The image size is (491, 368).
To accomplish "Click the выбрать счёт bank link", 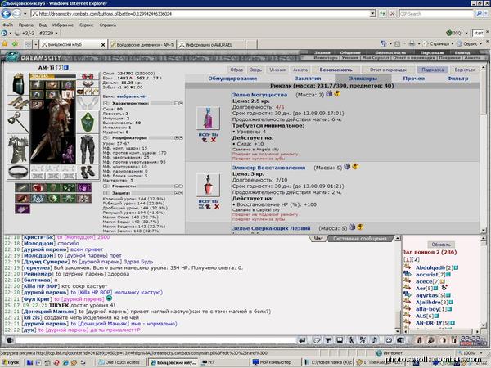I will coord(132,96).
